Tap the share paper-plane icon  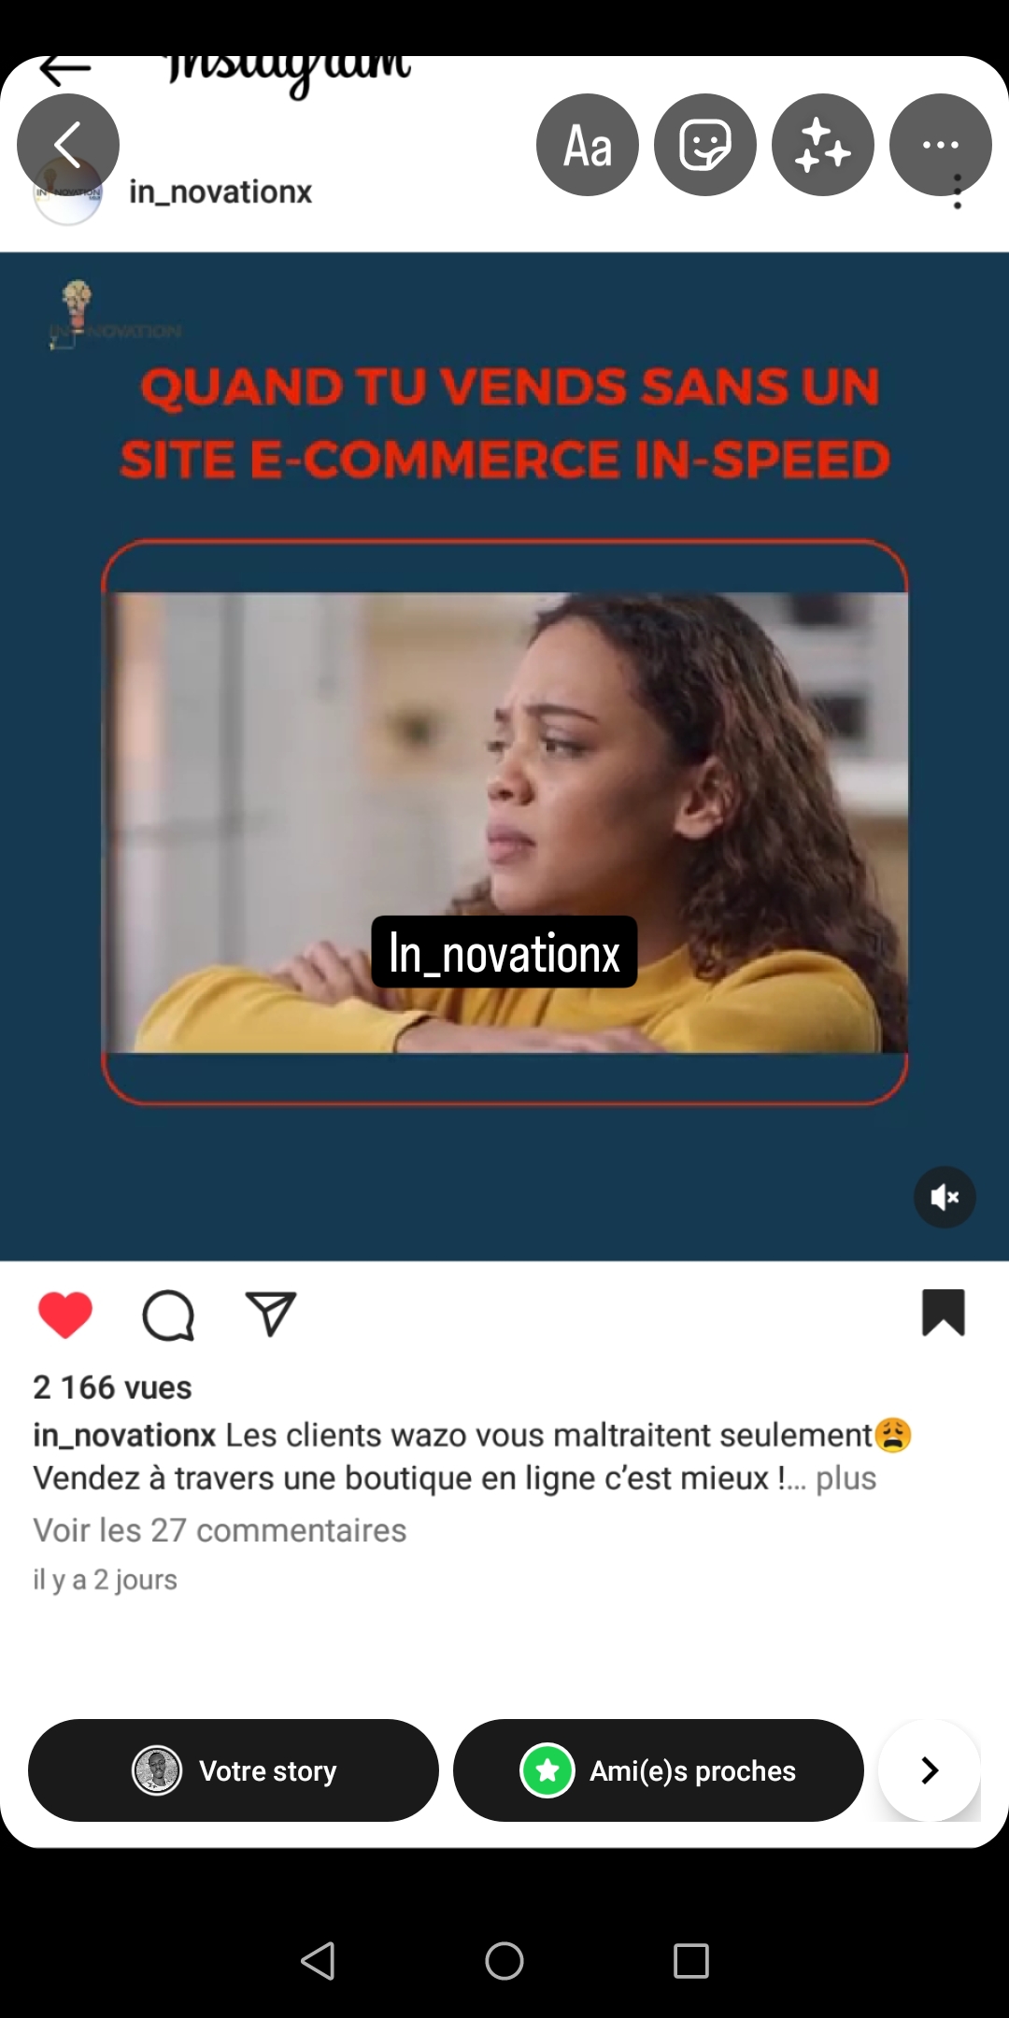pos(271,1314)
